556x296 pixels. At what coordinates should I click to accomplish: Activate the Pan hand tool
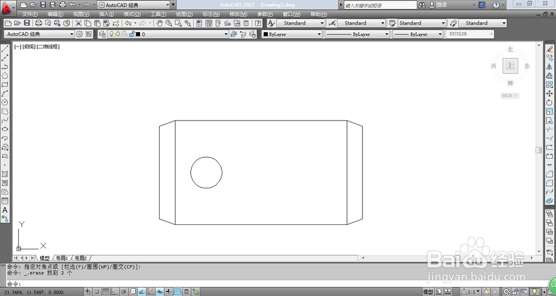[160, 23]
